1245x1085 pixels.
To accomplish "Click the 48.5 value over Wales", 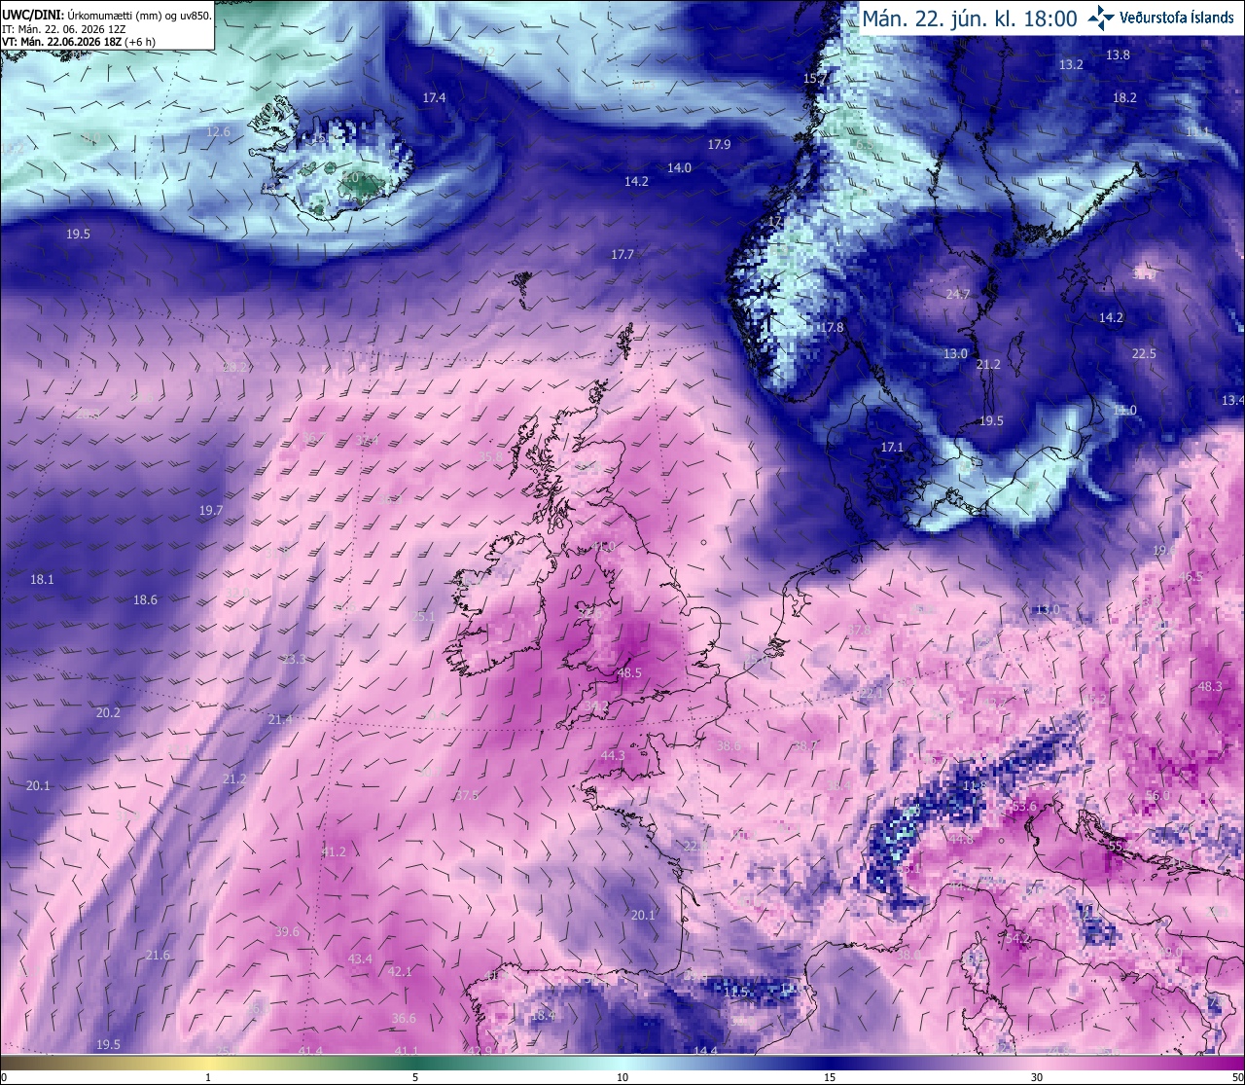I will point(629,672).
